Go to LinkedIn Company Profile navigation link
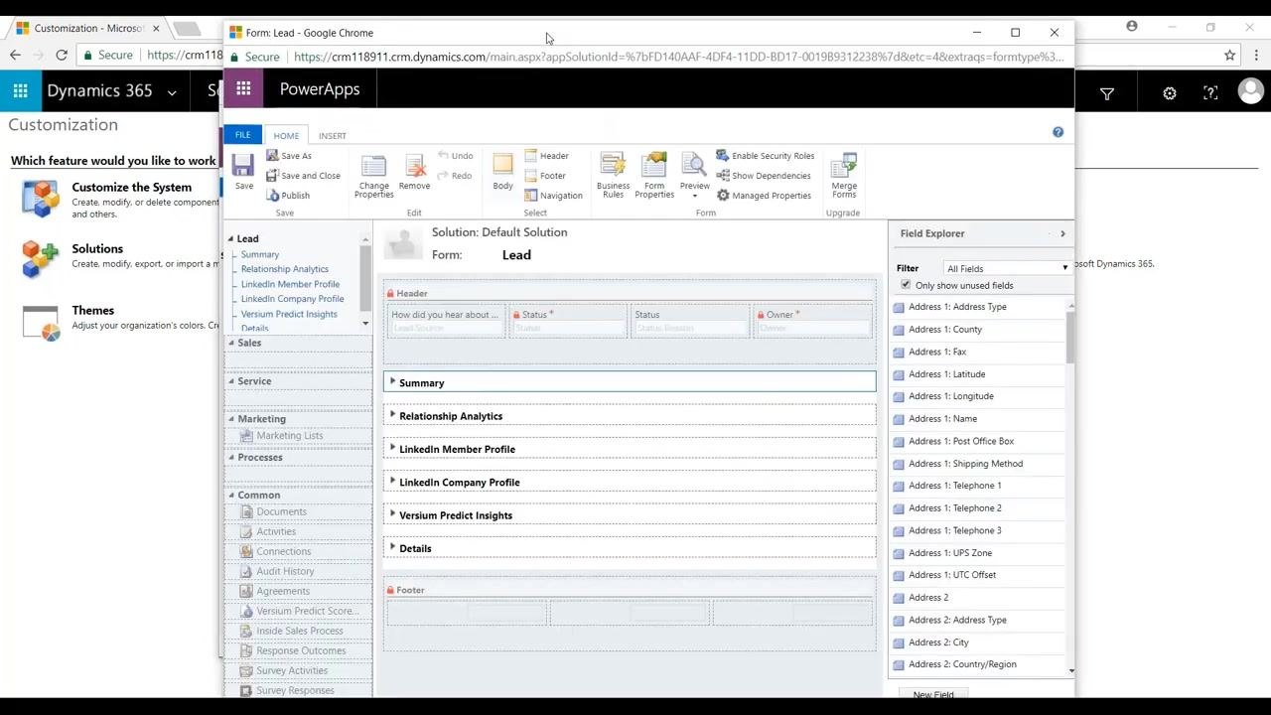This screenshot has width=1271, height=715. point(293,299)
